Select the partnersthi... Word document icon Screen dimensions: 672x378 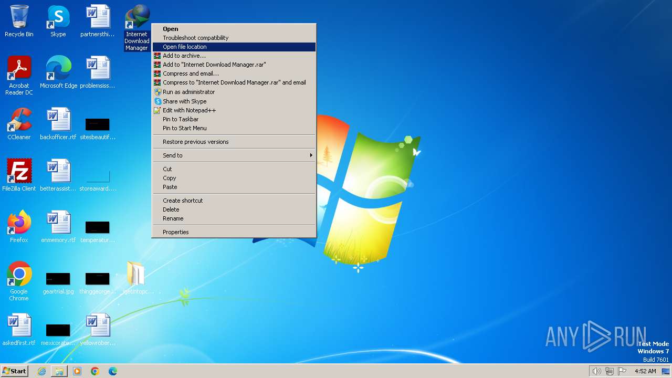pos(98,21)
